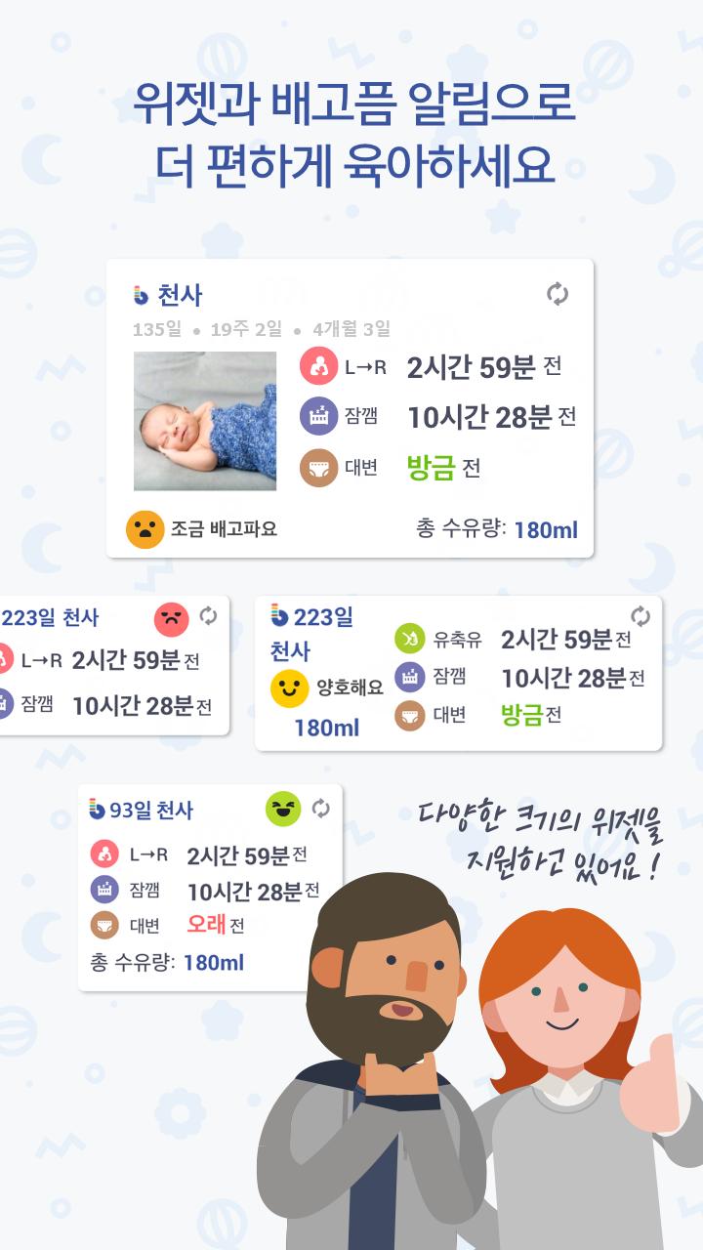Tap the yellow 양호해요 smiley face
This screenshot has height=1250, width=703.
(x=289, y=688)
